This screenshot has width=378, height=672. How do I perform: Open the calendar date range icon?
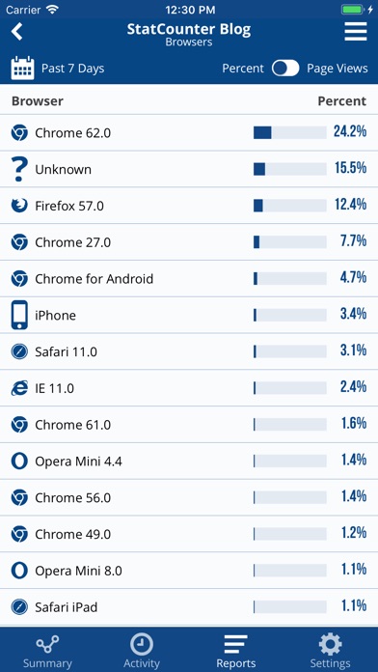[22, 69]
